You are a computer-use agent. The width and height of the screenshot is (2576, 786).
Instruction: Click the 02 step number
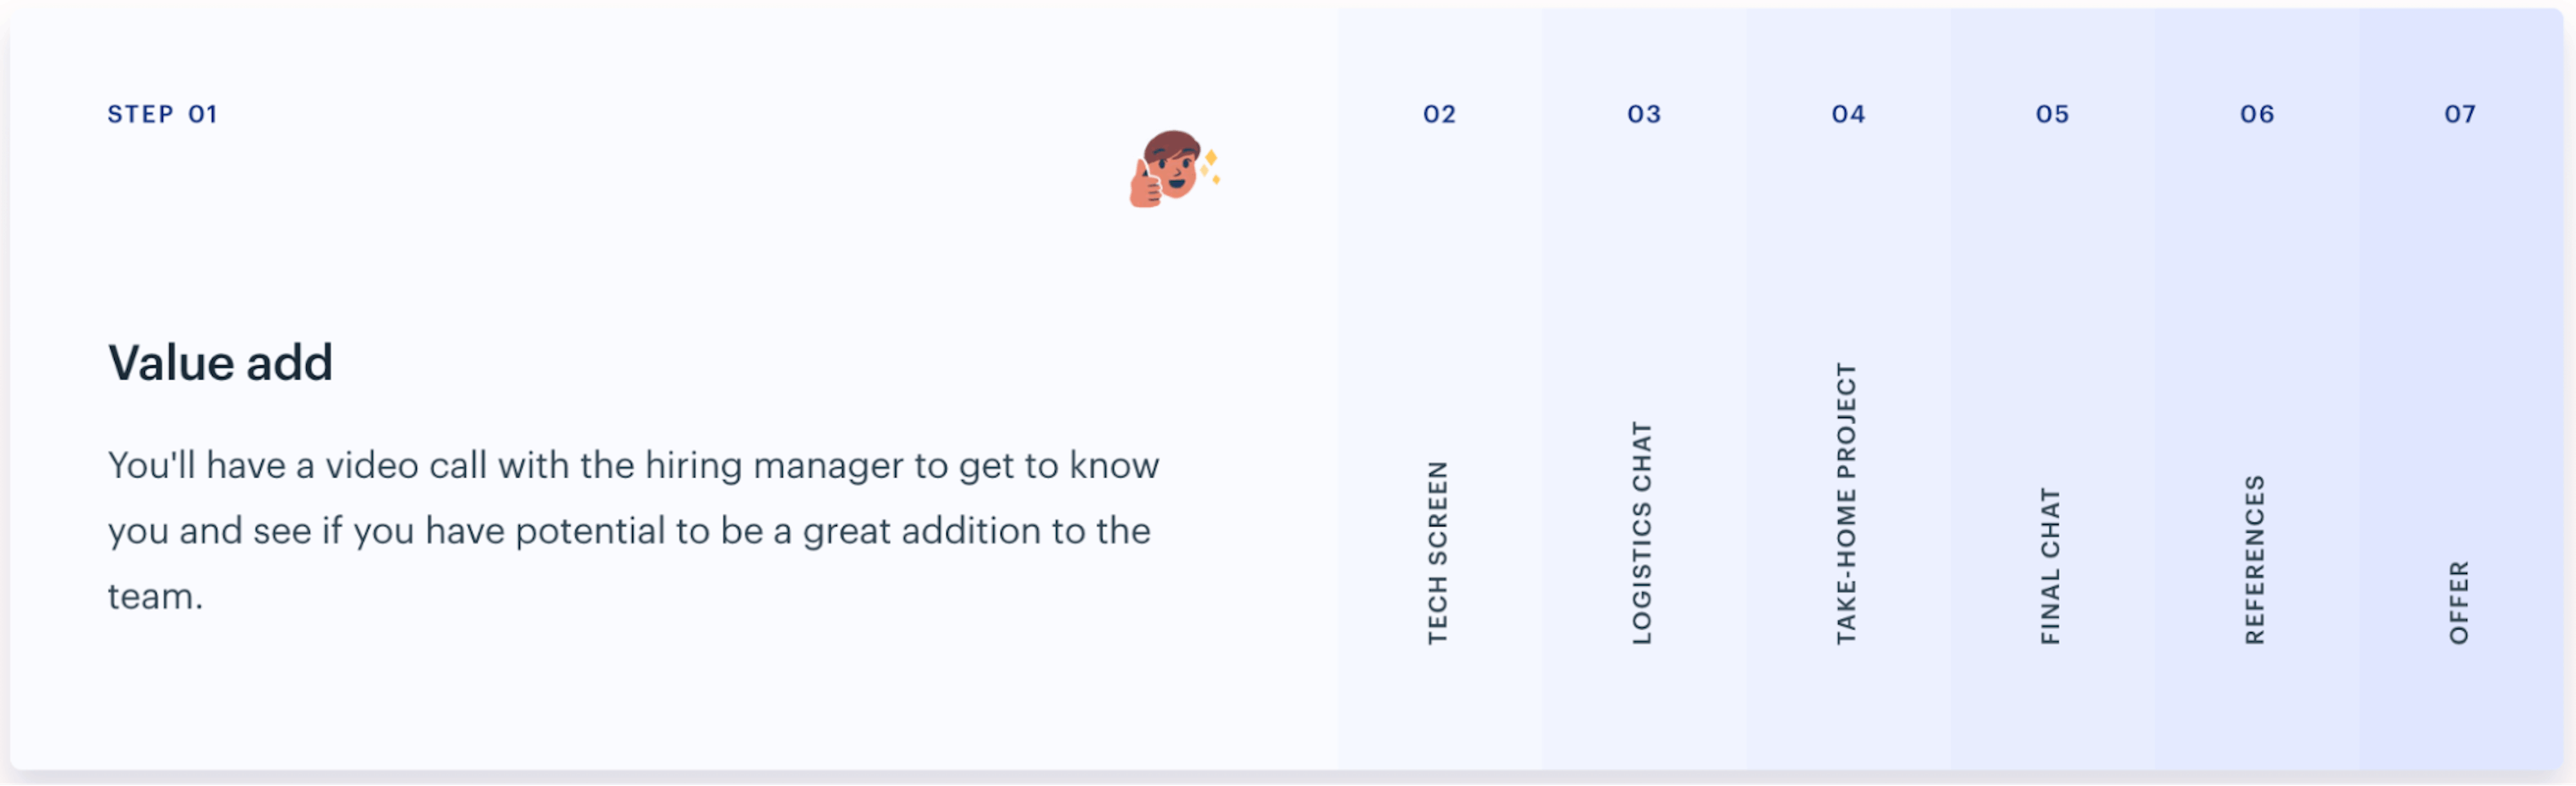pos(1440,114)
